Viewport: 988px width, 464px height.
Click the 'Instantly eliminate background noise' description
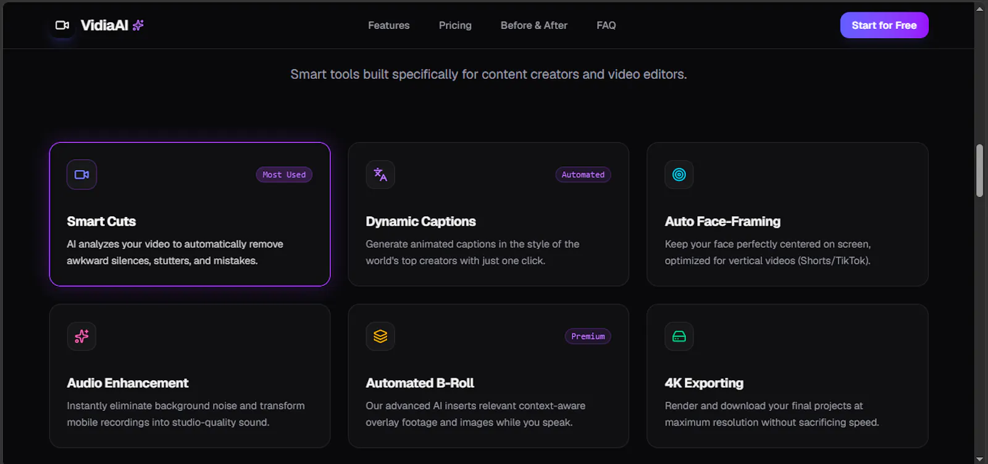(x=186, y=414)
